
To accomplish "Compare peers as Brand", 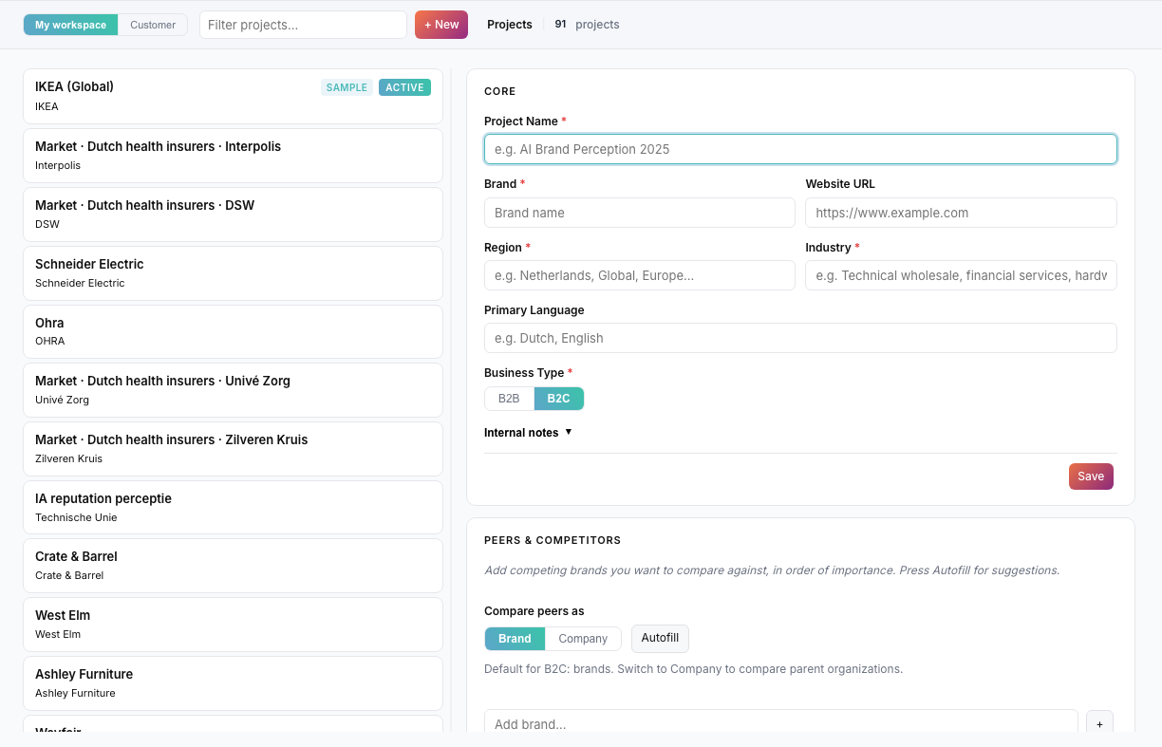I will coord(515,639).
